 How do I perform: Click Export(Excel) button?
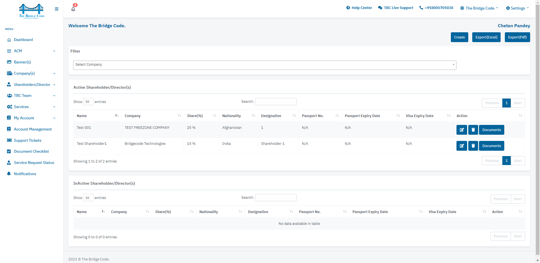point(486,37)
